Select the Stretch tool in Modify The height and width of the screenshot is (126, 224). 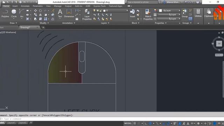pyautogui.click(x=35, y=19)
